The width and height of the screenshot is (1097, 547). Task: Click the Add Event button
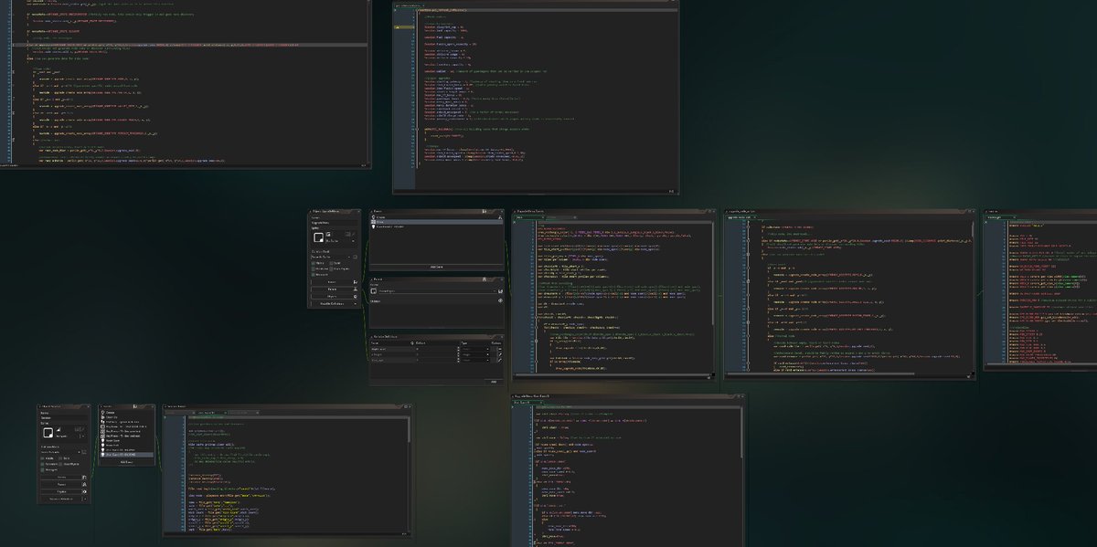click(x=436, y=267)
